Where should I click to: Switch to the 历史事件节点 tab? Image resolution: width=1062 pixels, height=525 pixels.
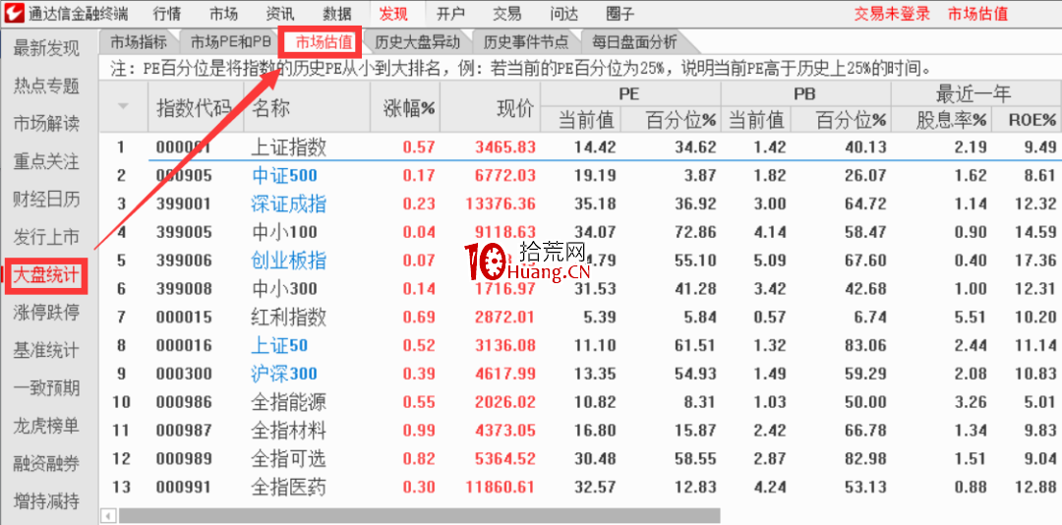coord(526,42)
